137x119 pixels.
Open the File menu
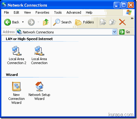(6, 12)
